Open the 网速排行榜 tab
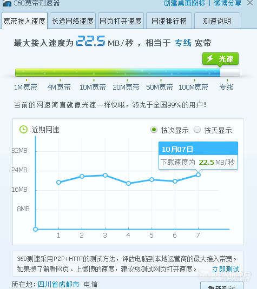Image resolution: width=257 pixels, height=289 pixels. point(169,21)
